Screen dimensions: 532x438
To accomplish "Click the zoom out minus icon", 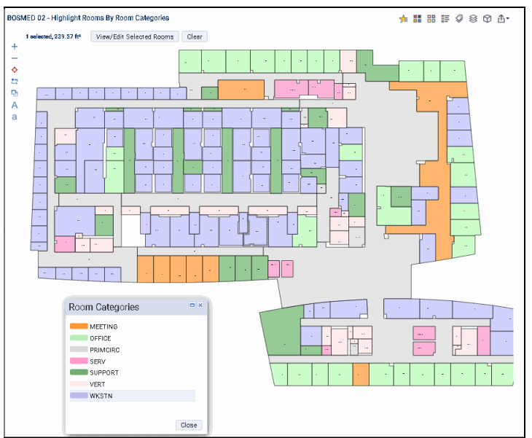I will click(15, 58).
